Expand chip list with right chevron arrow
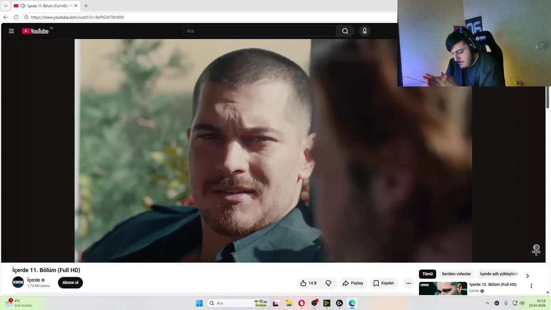 pos(527,276)
